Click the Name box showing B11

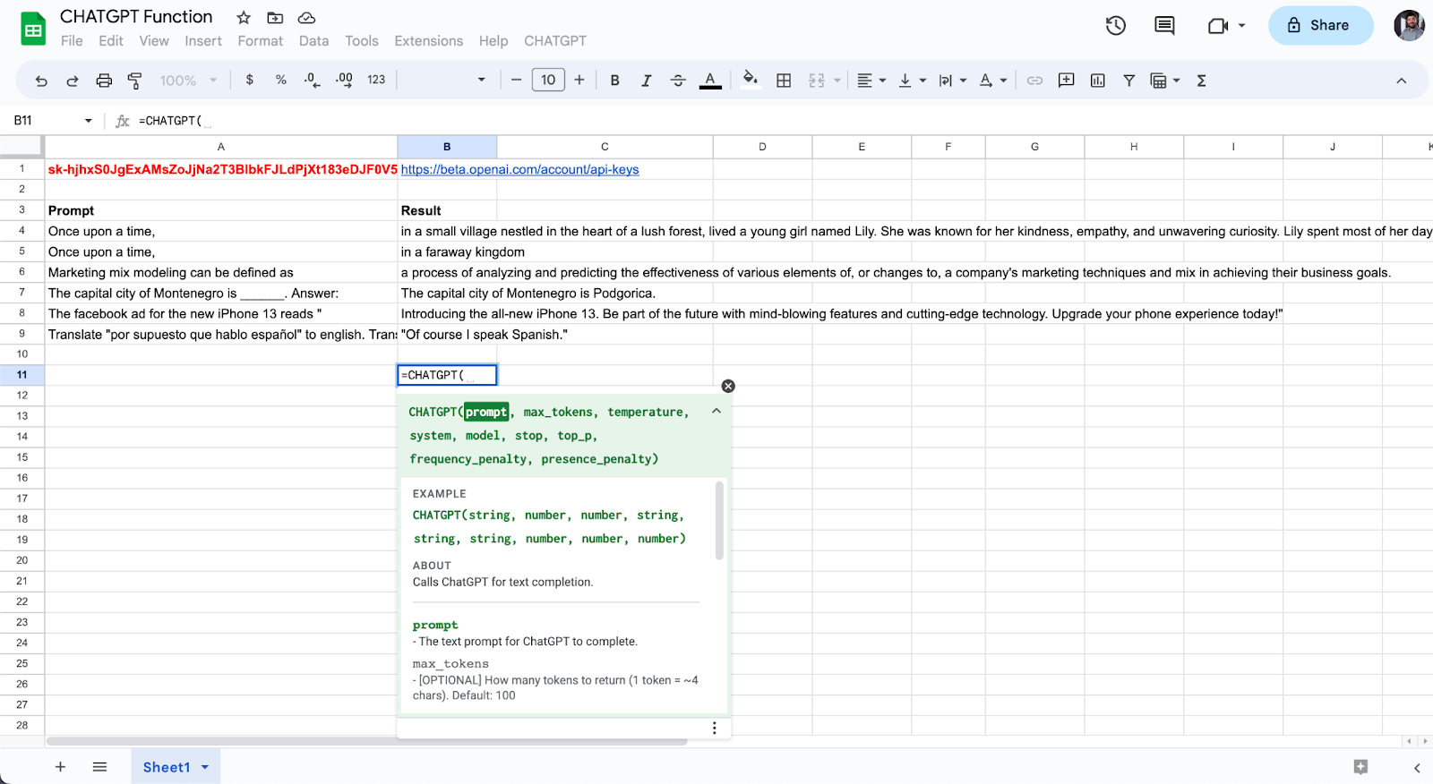[52, 120]
